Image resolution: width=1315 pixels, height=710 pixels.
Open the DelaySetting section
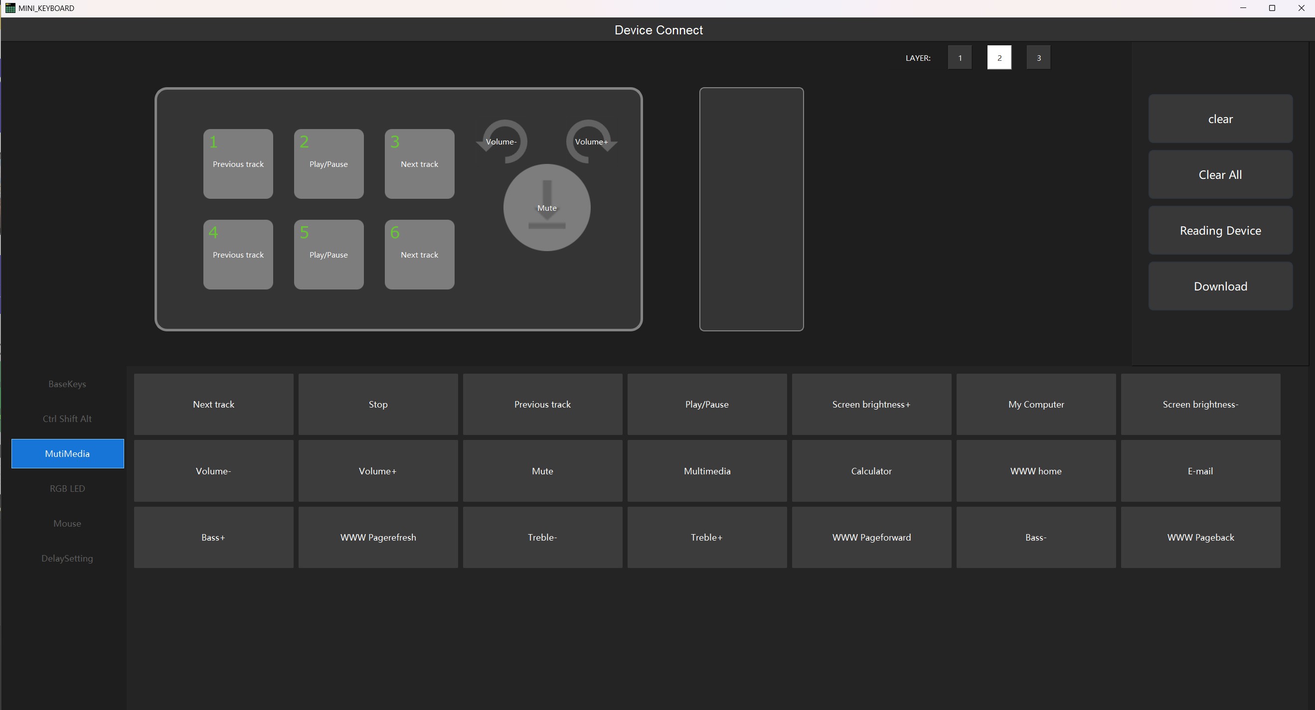pyautogui.click(x=67, y=559)
